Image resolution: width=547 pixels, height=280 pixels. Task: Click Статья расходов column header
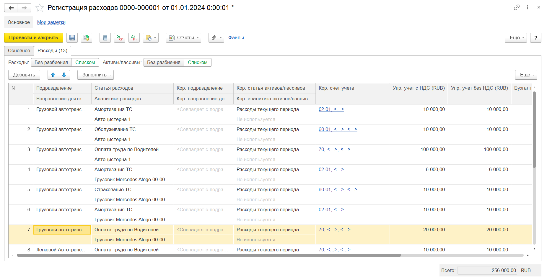click(x=132, y=88)
